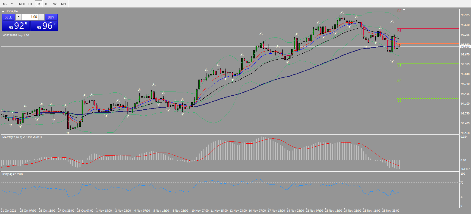Image resolution: width=471 pixels, height=214 pixels.
Task: Switch to H1 timeframe
Action: coord(30,4)
